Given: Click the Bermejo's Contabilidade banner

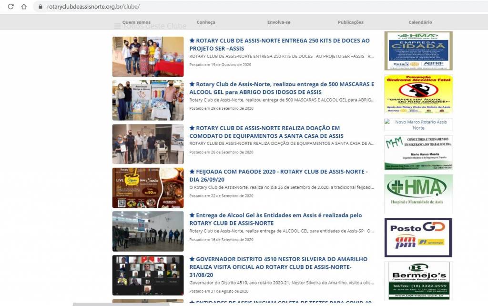Looking at the screenshot, I should [418, 280].
